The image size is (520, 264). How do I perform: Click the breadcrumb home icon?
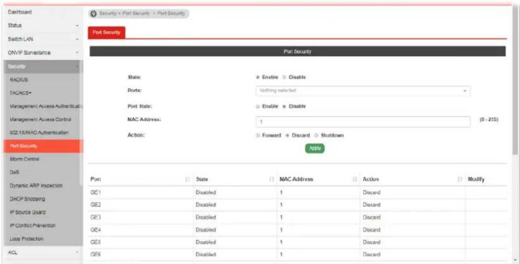coord(94,14)
